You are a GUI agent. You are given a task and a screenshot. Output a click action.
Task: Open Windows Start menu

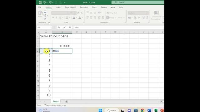pos(100,110)
